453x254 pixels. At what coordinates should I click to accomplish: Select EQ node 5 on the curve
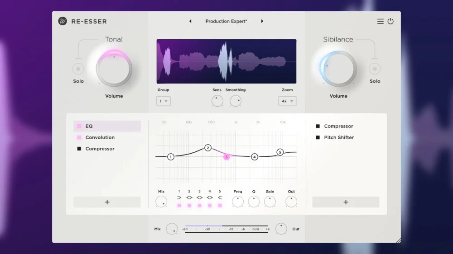(x=280, y=152)
